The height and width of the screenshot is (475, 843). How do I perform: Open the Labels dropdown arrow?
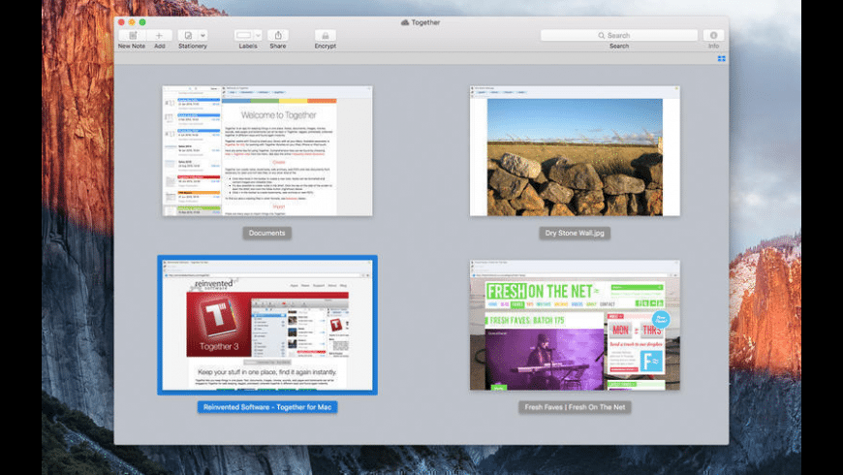(x=258, y=36)
